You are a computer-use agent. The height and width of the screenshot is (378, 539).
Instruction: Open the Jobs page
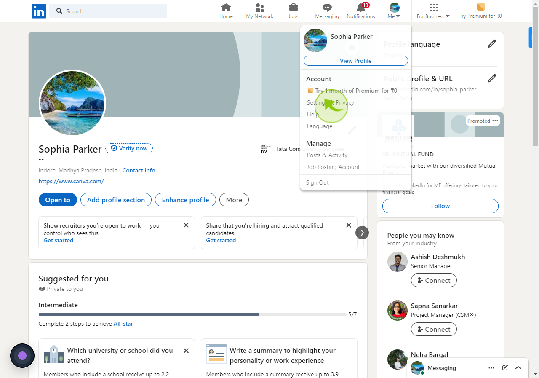pyautogui.click(x=293, y=11)
